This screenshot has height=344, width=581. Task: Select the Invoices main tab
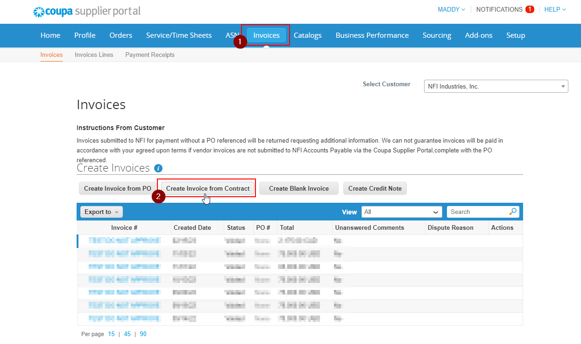tap(266, 35)
